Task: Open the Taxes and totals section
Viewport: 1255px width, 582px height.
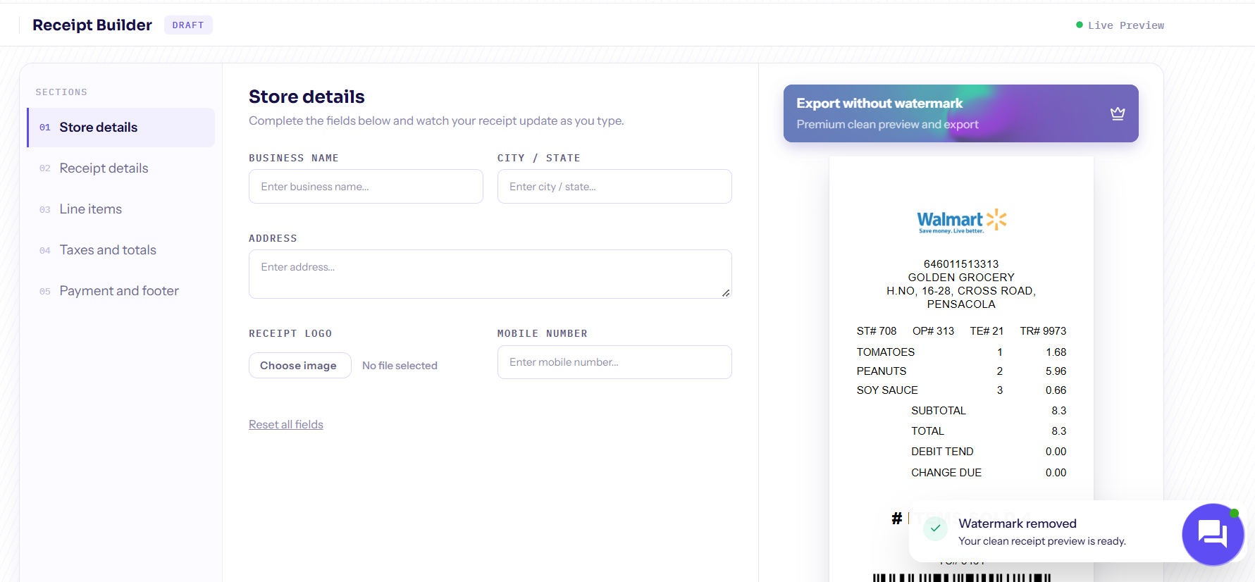Action: pos(121,250)
